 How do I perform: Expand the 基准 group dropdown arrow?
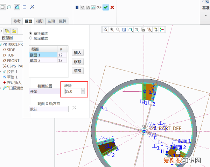[x=206, y=16]
